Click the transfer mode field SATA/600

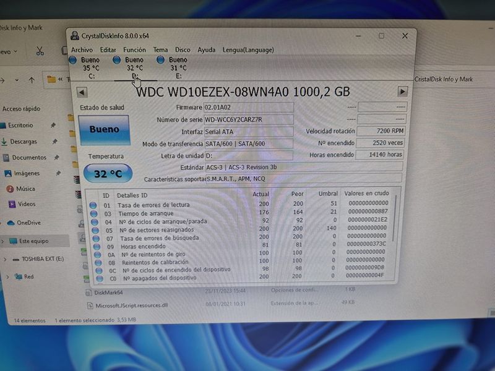coord(249,143)
